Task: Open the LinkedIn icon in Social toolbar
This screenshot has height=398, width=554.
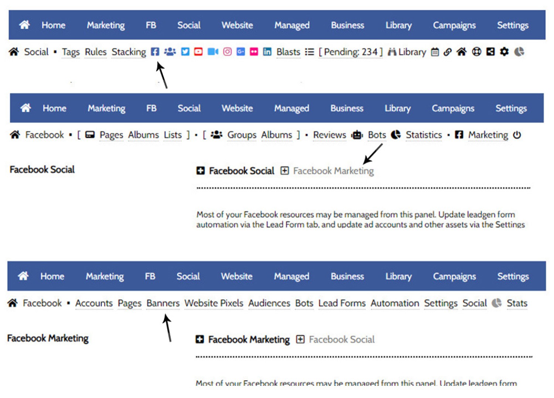Action: (x=267, y=52)
